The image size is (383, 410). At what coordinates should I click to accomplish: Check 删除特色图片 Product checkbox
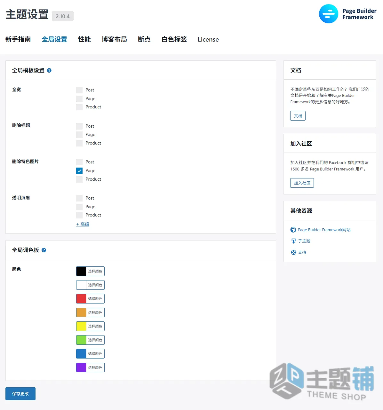point(79,179)
